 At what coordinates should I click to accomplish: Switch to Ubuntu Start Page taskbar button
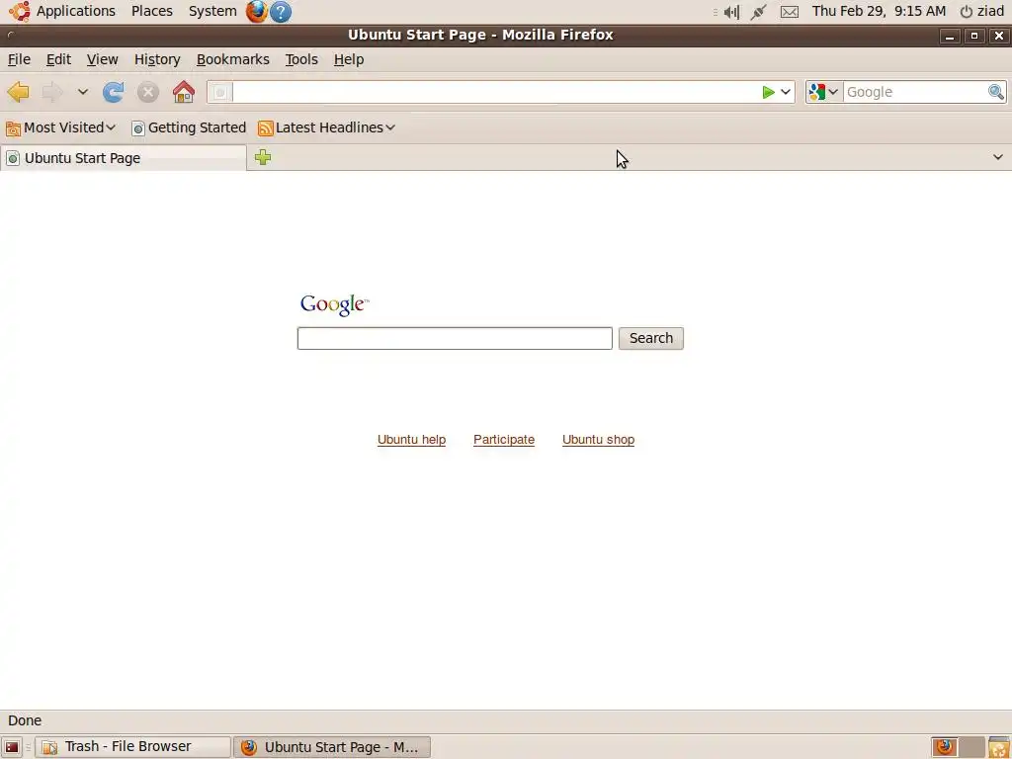point(332,747)
